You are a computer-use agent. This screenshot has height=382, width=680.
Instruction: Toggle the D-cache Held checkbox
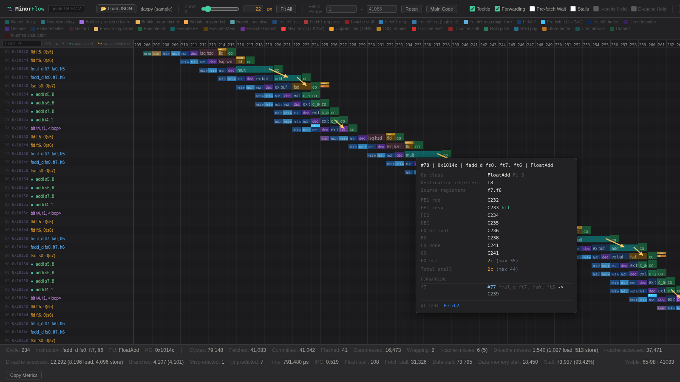(x=634, y=9)
